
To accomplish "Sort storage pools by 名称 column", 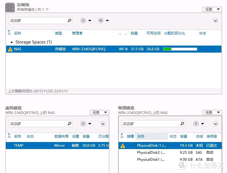I will click(x=18, y=33).
